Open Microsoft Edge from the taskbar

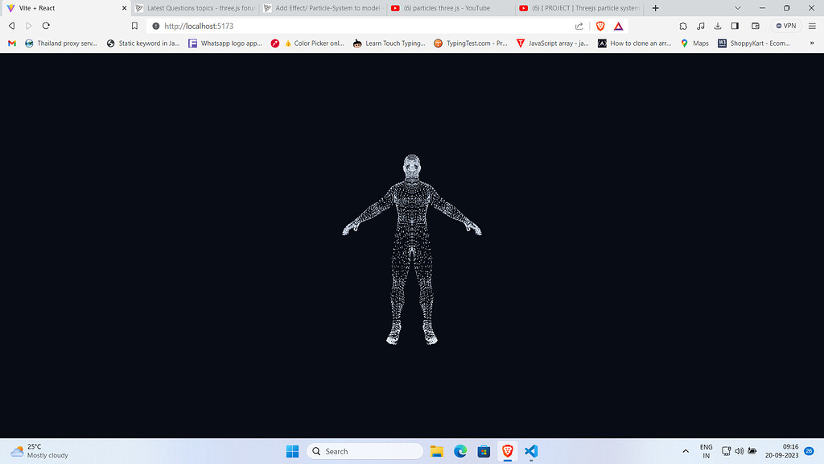pyautogui.click(x=459, y=451)
